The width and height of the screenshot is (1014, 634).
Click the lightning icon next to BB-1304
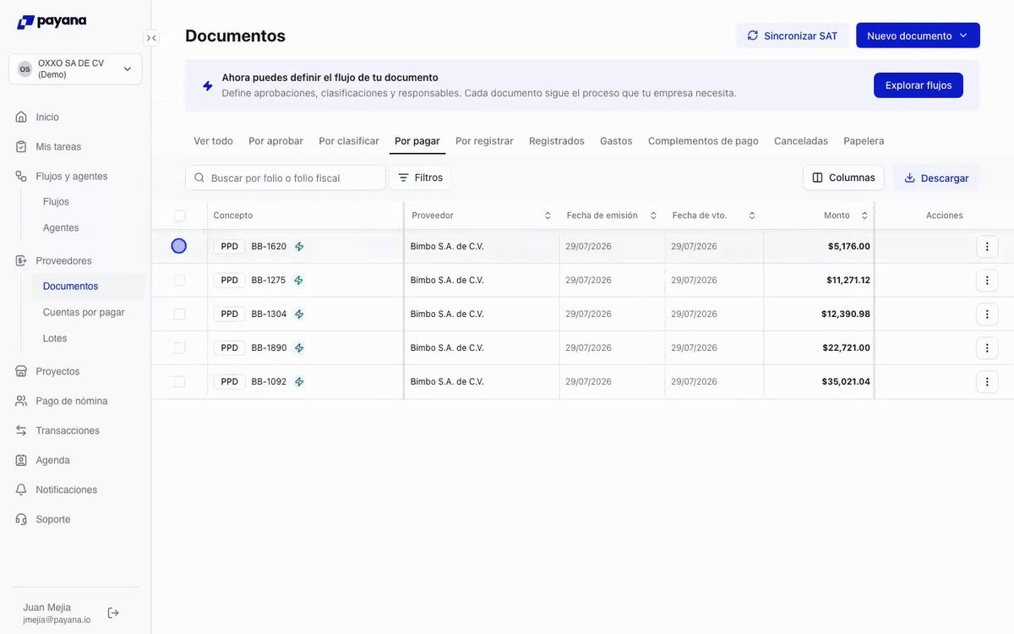click(x=299, y=314)
